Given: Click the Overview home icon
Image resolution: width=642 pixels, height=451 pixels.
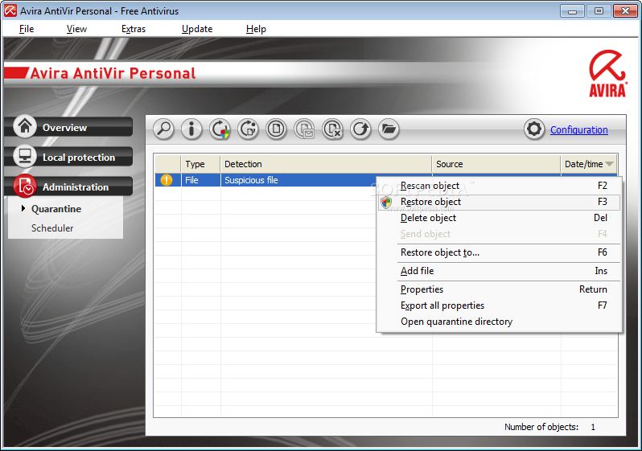Looking at the screenshot, I should point(25,126).
